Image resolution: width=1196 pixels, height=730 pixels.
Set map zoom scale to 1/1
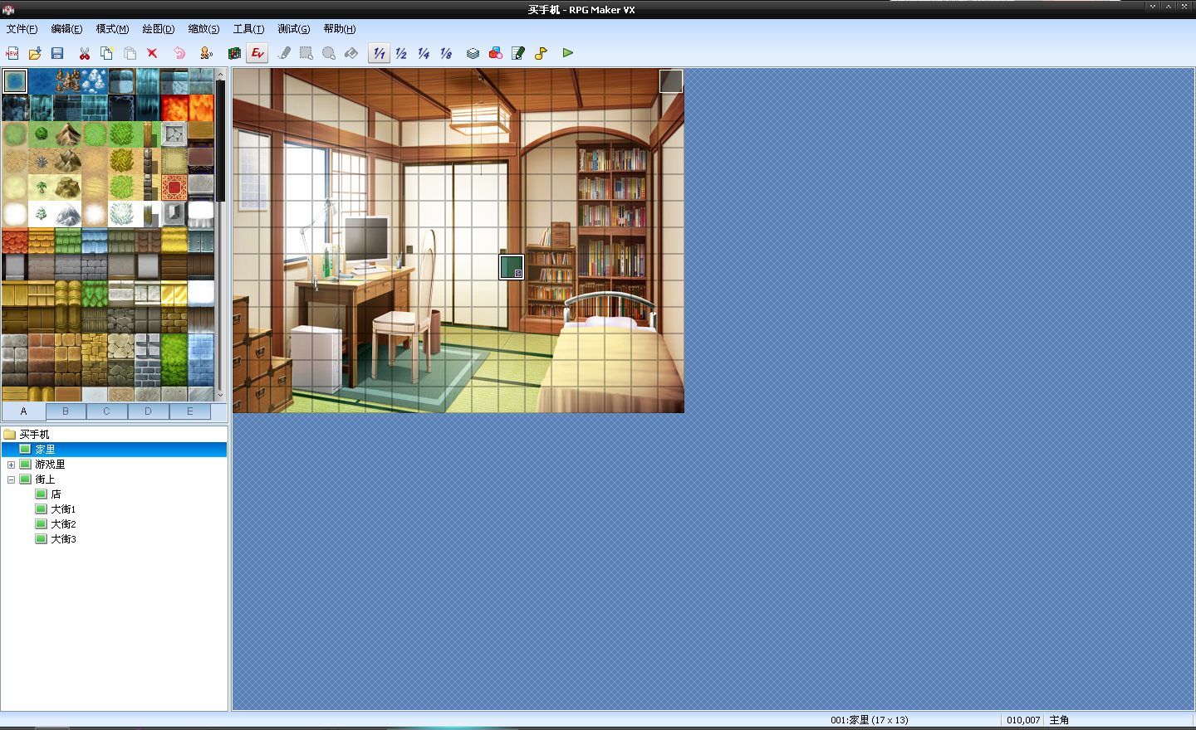[x=379, y=53]
